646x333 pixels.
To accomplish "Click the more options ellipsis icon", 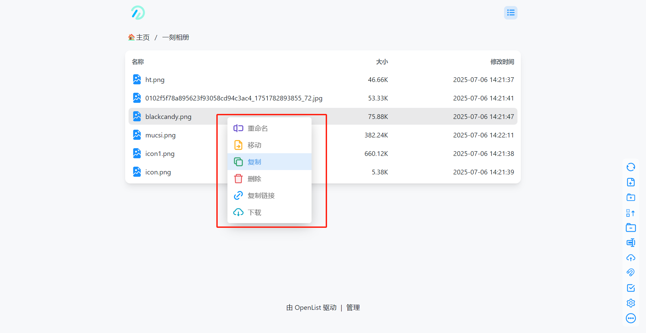I will [631, 318].
